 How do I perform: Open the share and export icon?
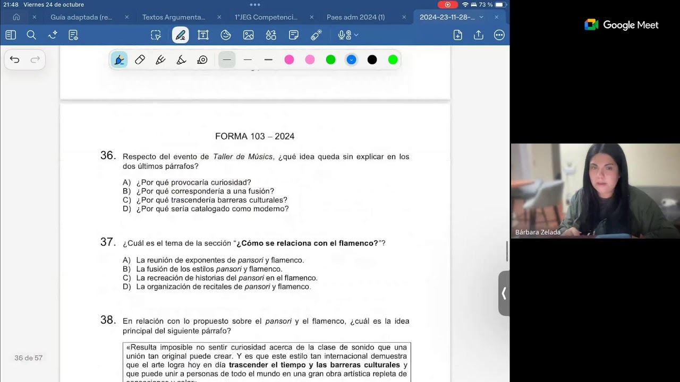coord(479,35)
